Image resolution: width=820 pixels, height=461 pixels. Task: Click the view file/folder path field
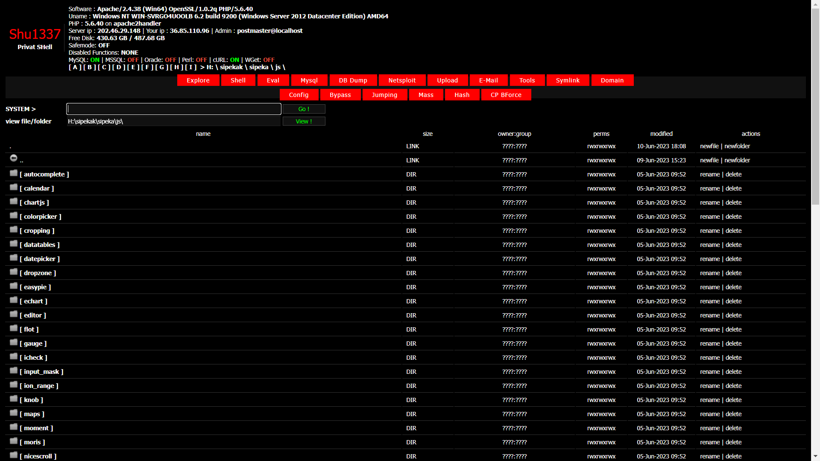(x=174, y=121)
